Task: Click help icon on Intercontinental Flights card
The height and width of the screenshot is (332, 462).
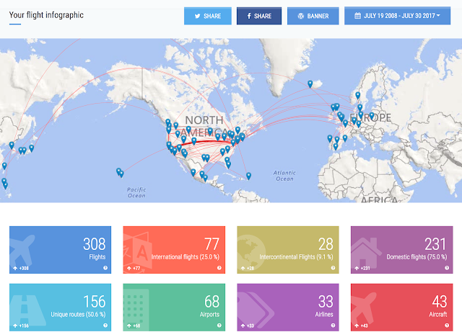Action: click(x=333, y=268)
